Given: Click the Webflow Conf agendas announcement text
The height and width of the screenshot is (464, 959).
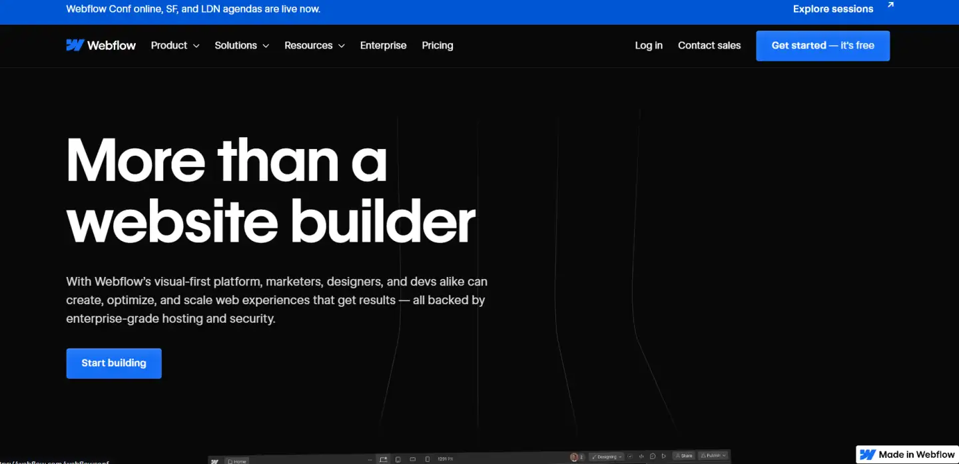Looking at the screenshot, I should [x=193, y=9].
